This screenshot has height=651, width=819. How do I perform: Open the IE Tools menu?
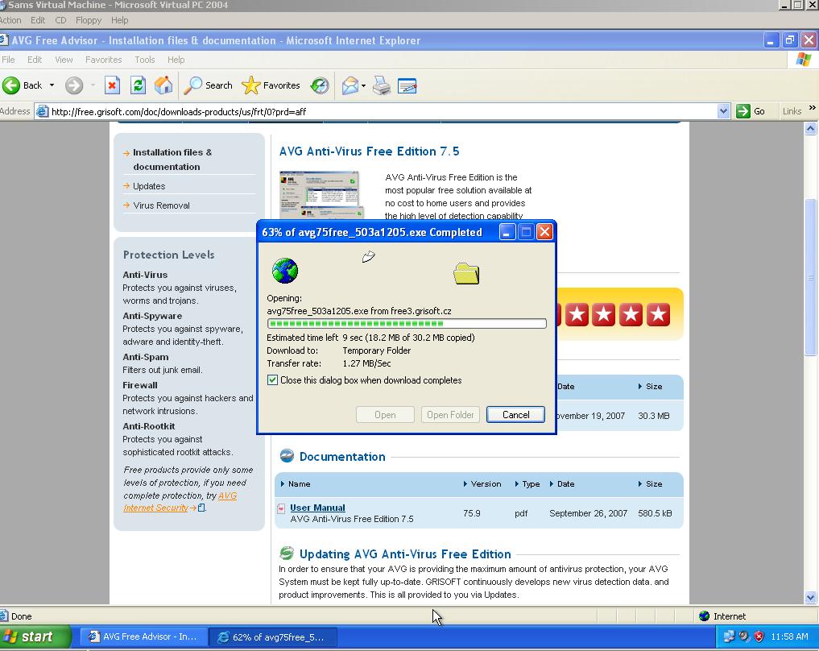tap(145, 60)
